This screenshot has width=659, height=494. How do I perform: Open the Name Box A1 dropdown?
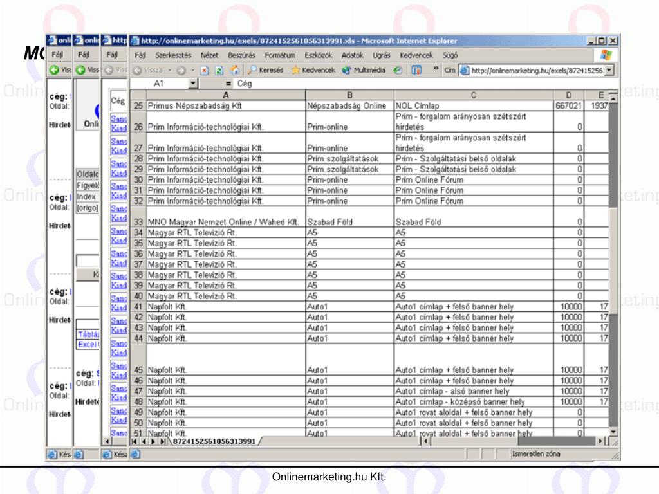point(193,83)
